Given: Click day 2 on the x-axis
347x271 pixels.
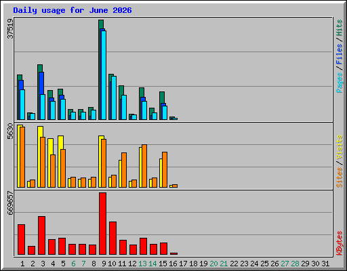Looking at the screenshot, I should coord(33,264).
